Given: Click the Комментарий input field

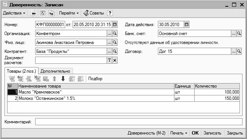Looking at the screenshot, I should point(138,122).
